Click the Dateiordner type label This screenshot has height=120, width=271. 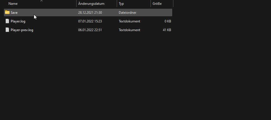coord(127,13)
